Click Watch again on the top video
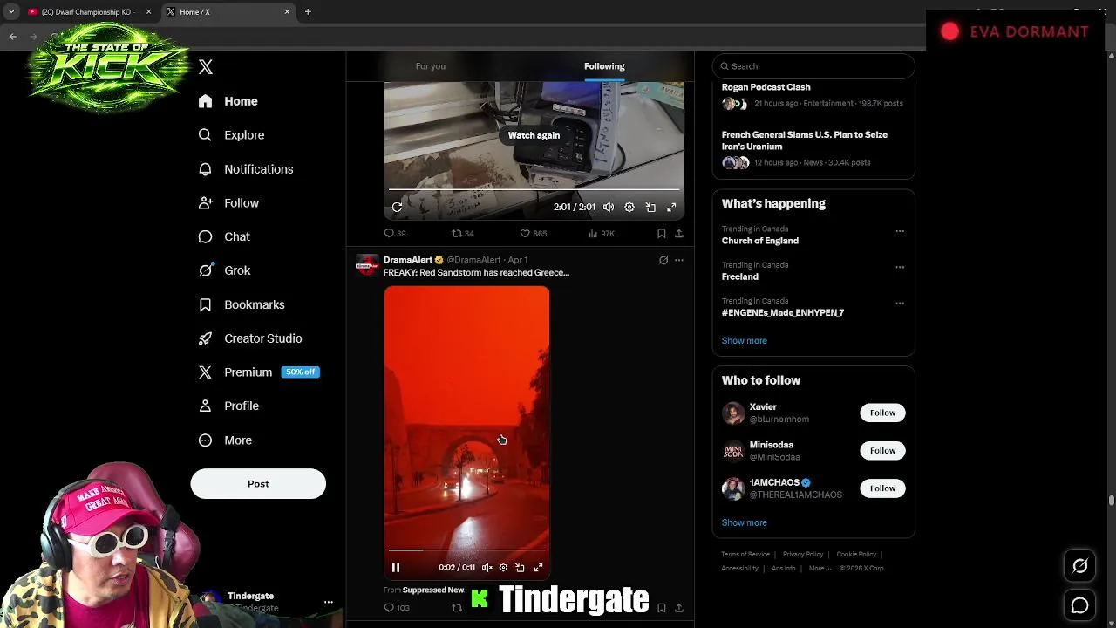The width and height of the screenshot is (1116, 628). coord(534,135)
